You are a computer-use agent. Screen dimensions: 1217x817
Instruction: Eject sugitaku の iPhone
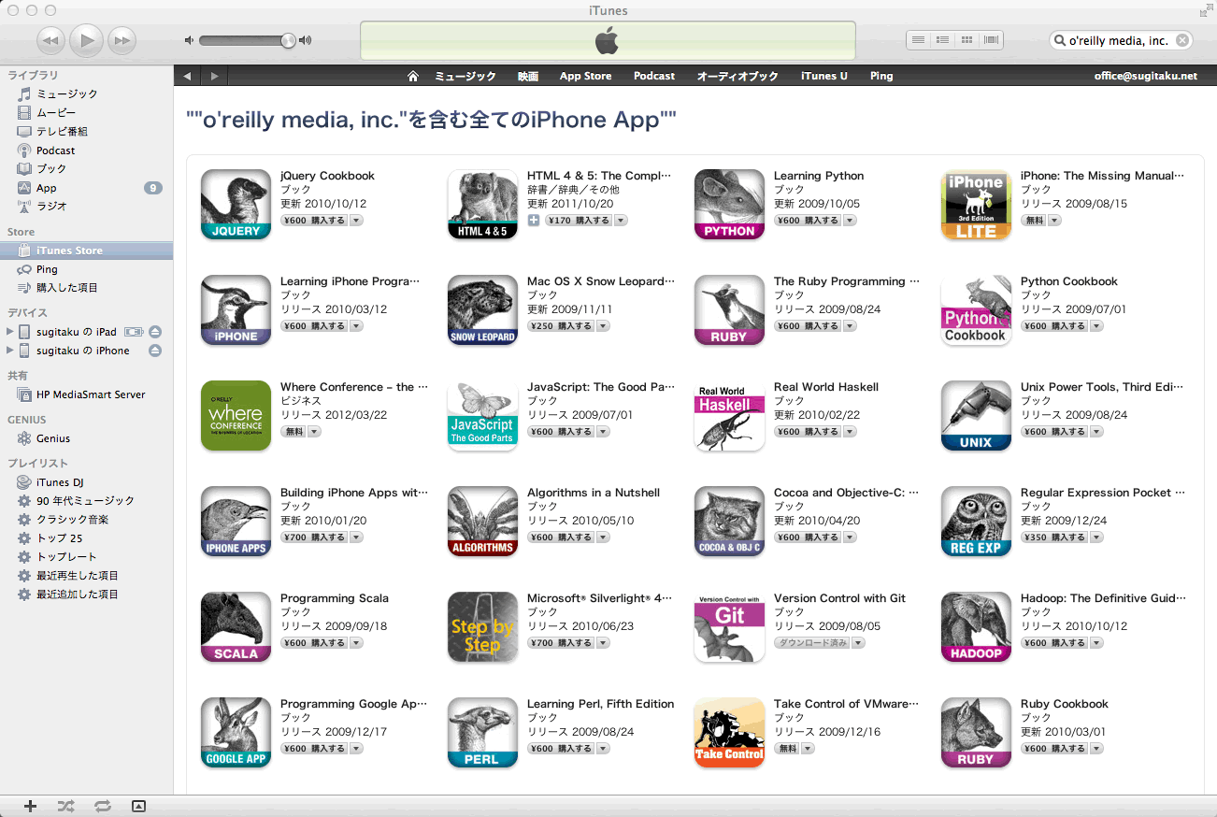[155, 351]
